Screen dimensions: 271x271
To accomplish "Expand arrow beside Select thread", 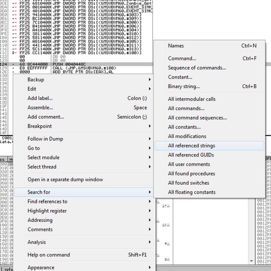I will coord(150,167).
